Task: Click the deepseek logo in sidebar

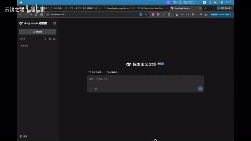Action: pos(33,23)
